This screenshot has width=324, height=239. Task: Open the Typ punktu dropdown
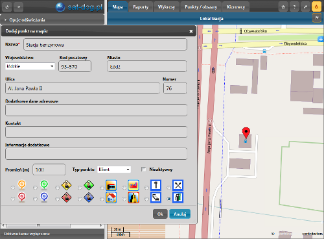coord(114,170)
